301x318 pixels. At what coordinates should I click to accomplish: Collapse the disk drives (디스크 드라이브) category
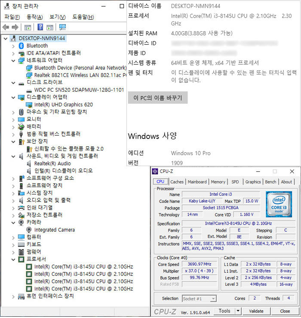click(x=13, y=83)
